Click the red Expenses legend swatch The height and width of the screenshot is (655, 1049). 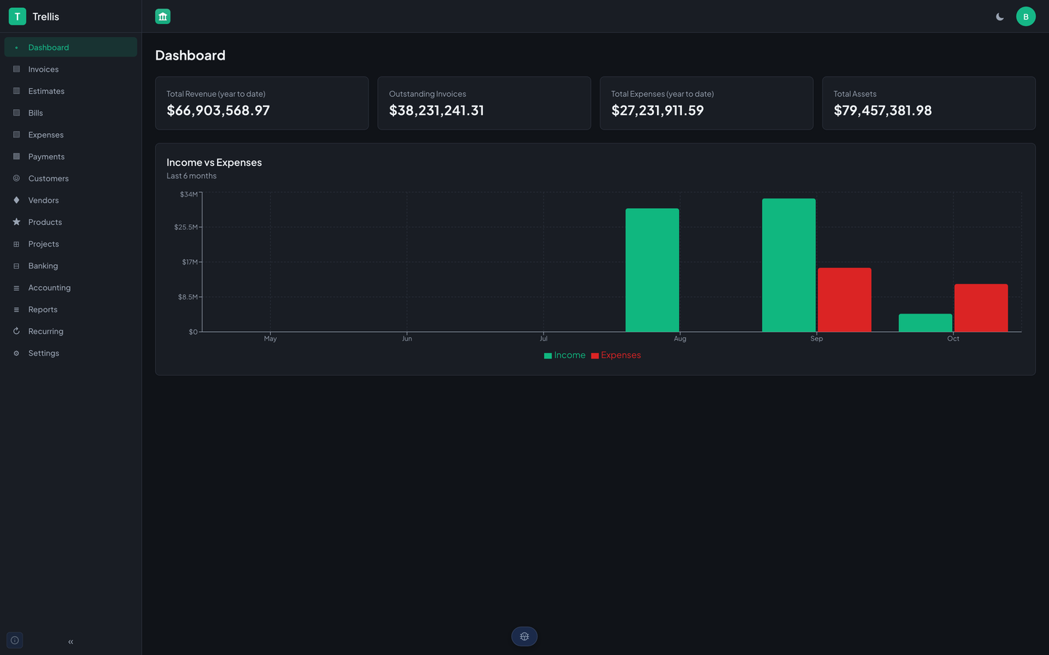click(595, 356)
